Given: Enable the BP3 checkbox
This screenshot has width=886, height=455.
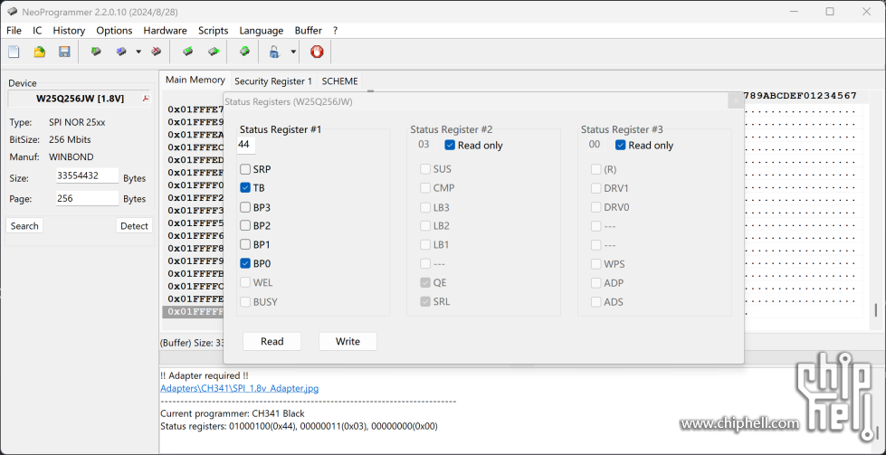Looking at the screenshot, I should (245, 207).
